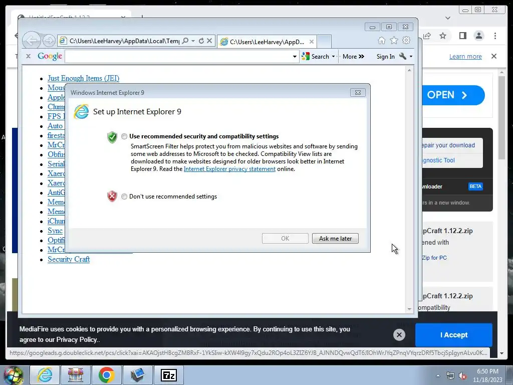Click the IE address bar path field
This screenshot has width=513, height=385.
pos(124,41)
